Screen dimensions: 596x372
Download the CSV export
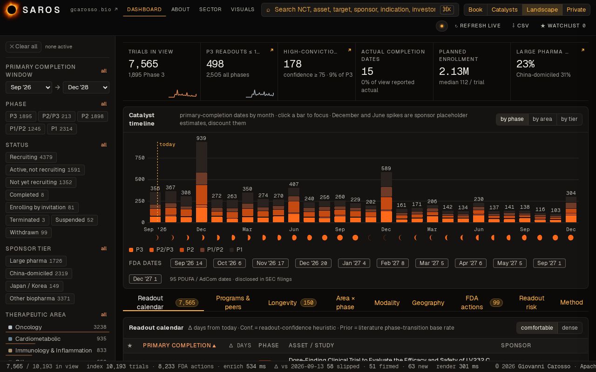[521, 26]
